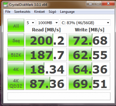Screen dimensions: 116x106
Task: Select the 4K write result 64.36
Action: click(89, 69)
